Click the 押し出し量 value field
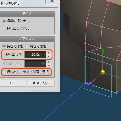 tap(35, 55)
